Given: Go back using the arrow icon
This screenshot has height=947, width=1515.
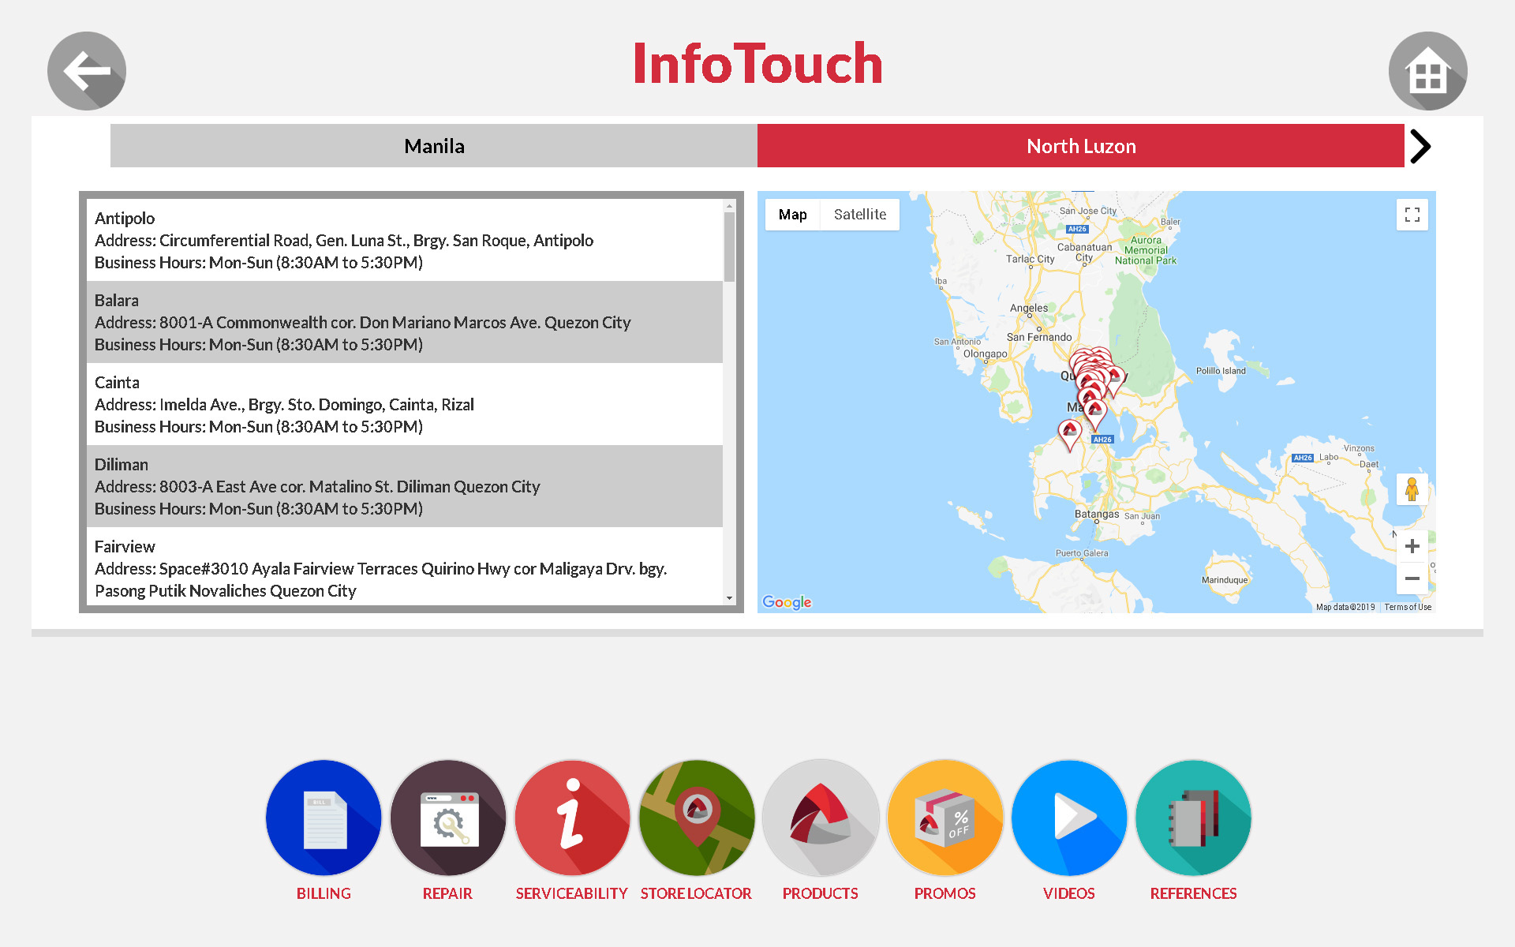Looking at the screenshot, I should tap(87, 71).
